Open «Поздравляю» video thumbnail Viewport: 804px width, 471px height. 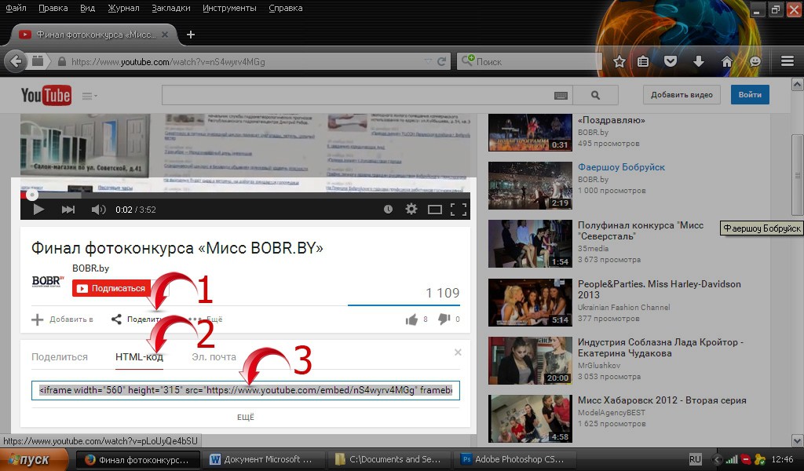coord(530,132)
